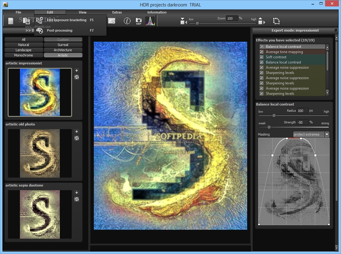Select the Monochrome preset category
Viewport: 341px width, 254px height.
24,55
